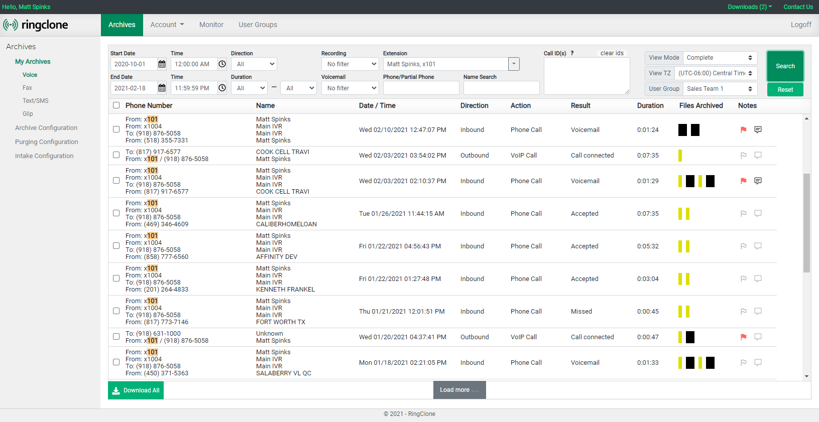Open the Recording filter dropdown
Screen dimensions: 819x422
click(350, 64)
